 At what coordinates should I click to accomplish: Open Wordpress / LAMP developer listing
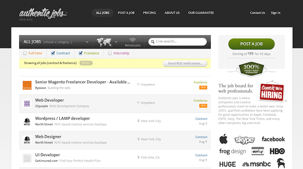62,119
